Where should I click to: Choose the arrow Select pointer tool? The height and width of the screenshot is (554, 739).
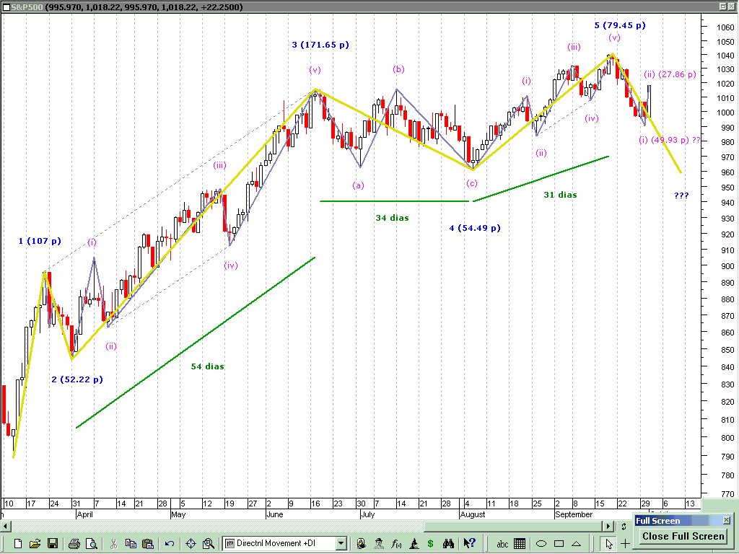(x=608, y=544)
